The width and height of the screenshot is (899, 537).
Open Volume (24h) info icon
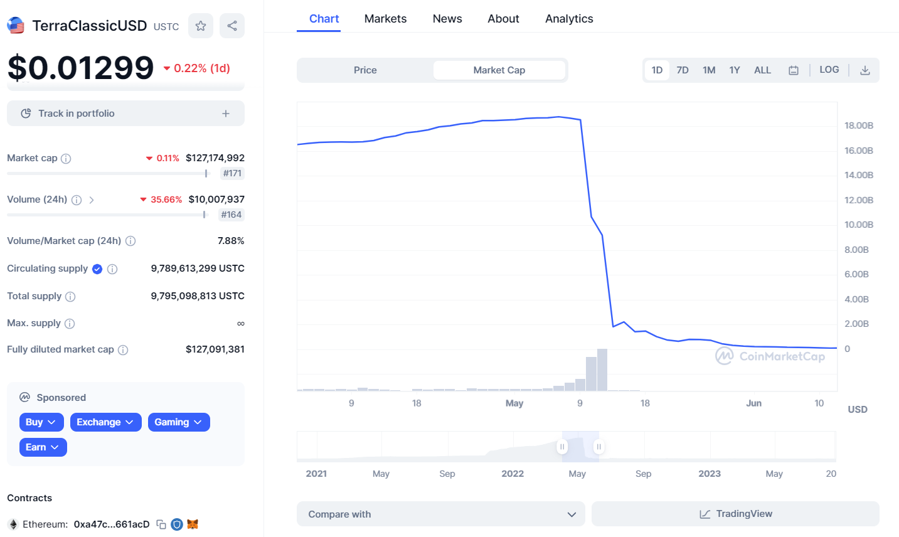[x=77, y=200]
